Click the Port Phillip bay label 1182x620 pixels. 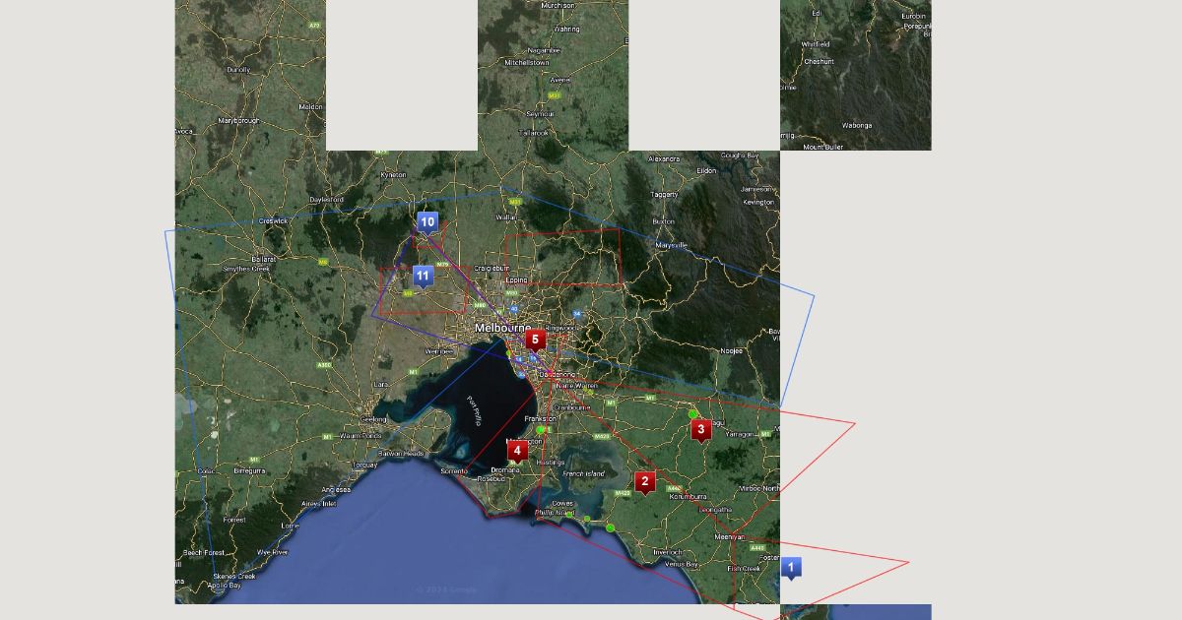[x=474, y=408]
